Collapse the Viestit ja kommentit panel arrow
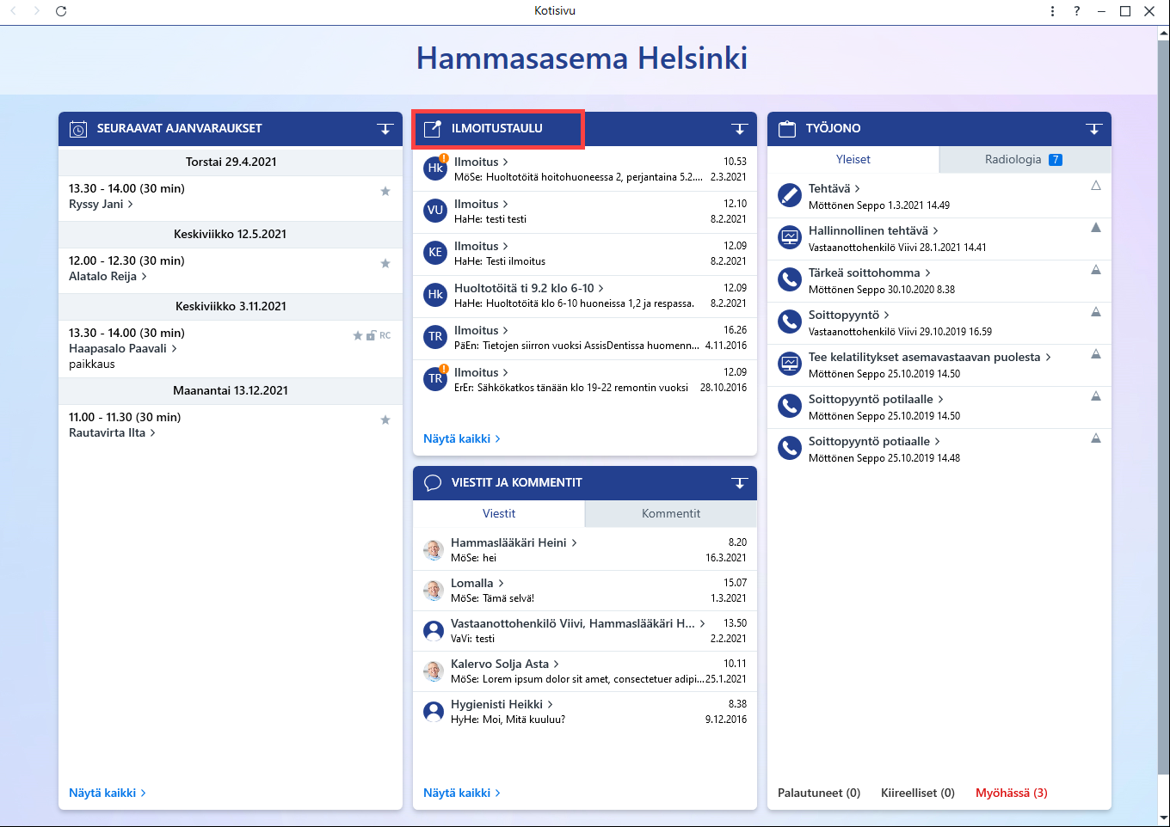 coord(740,483)
